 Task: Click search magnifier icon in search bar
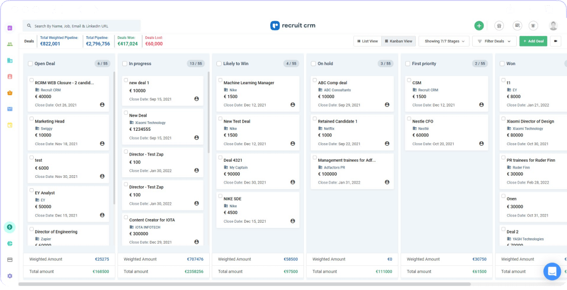click(x=29, y=26)
